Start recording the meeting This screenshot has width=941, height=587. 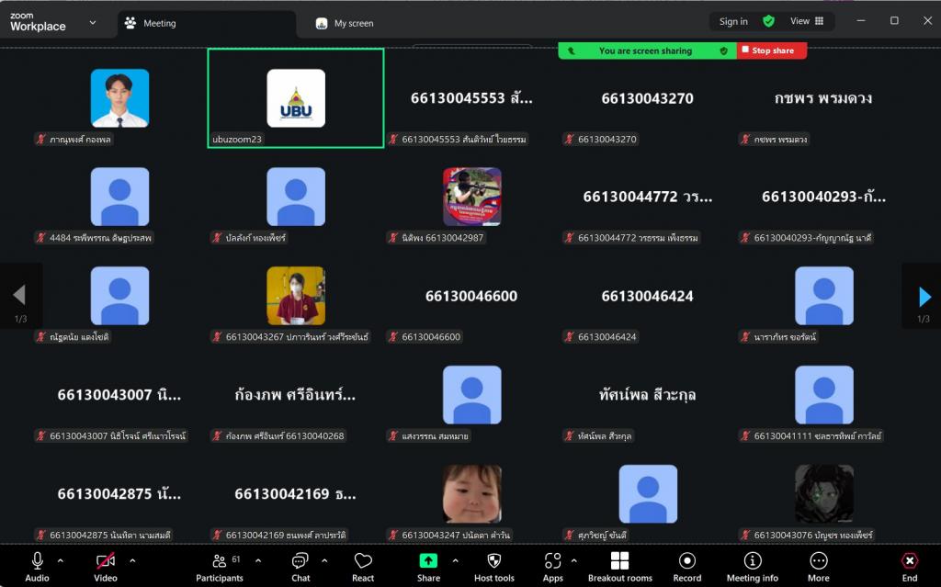tap(686, 566)
